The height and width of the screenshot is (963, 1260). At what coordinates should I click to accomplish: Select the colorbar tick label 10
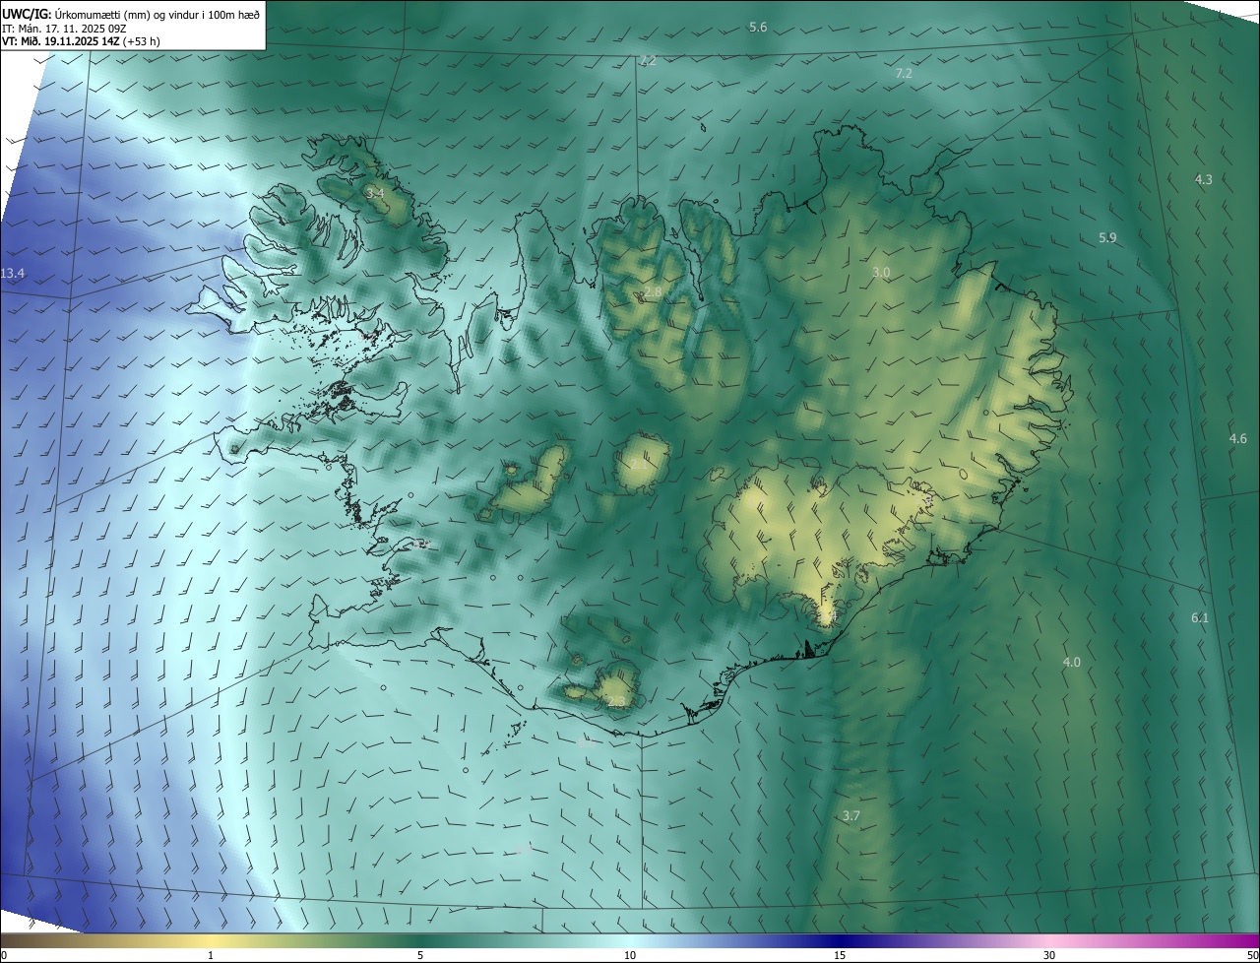coord(630,955)
